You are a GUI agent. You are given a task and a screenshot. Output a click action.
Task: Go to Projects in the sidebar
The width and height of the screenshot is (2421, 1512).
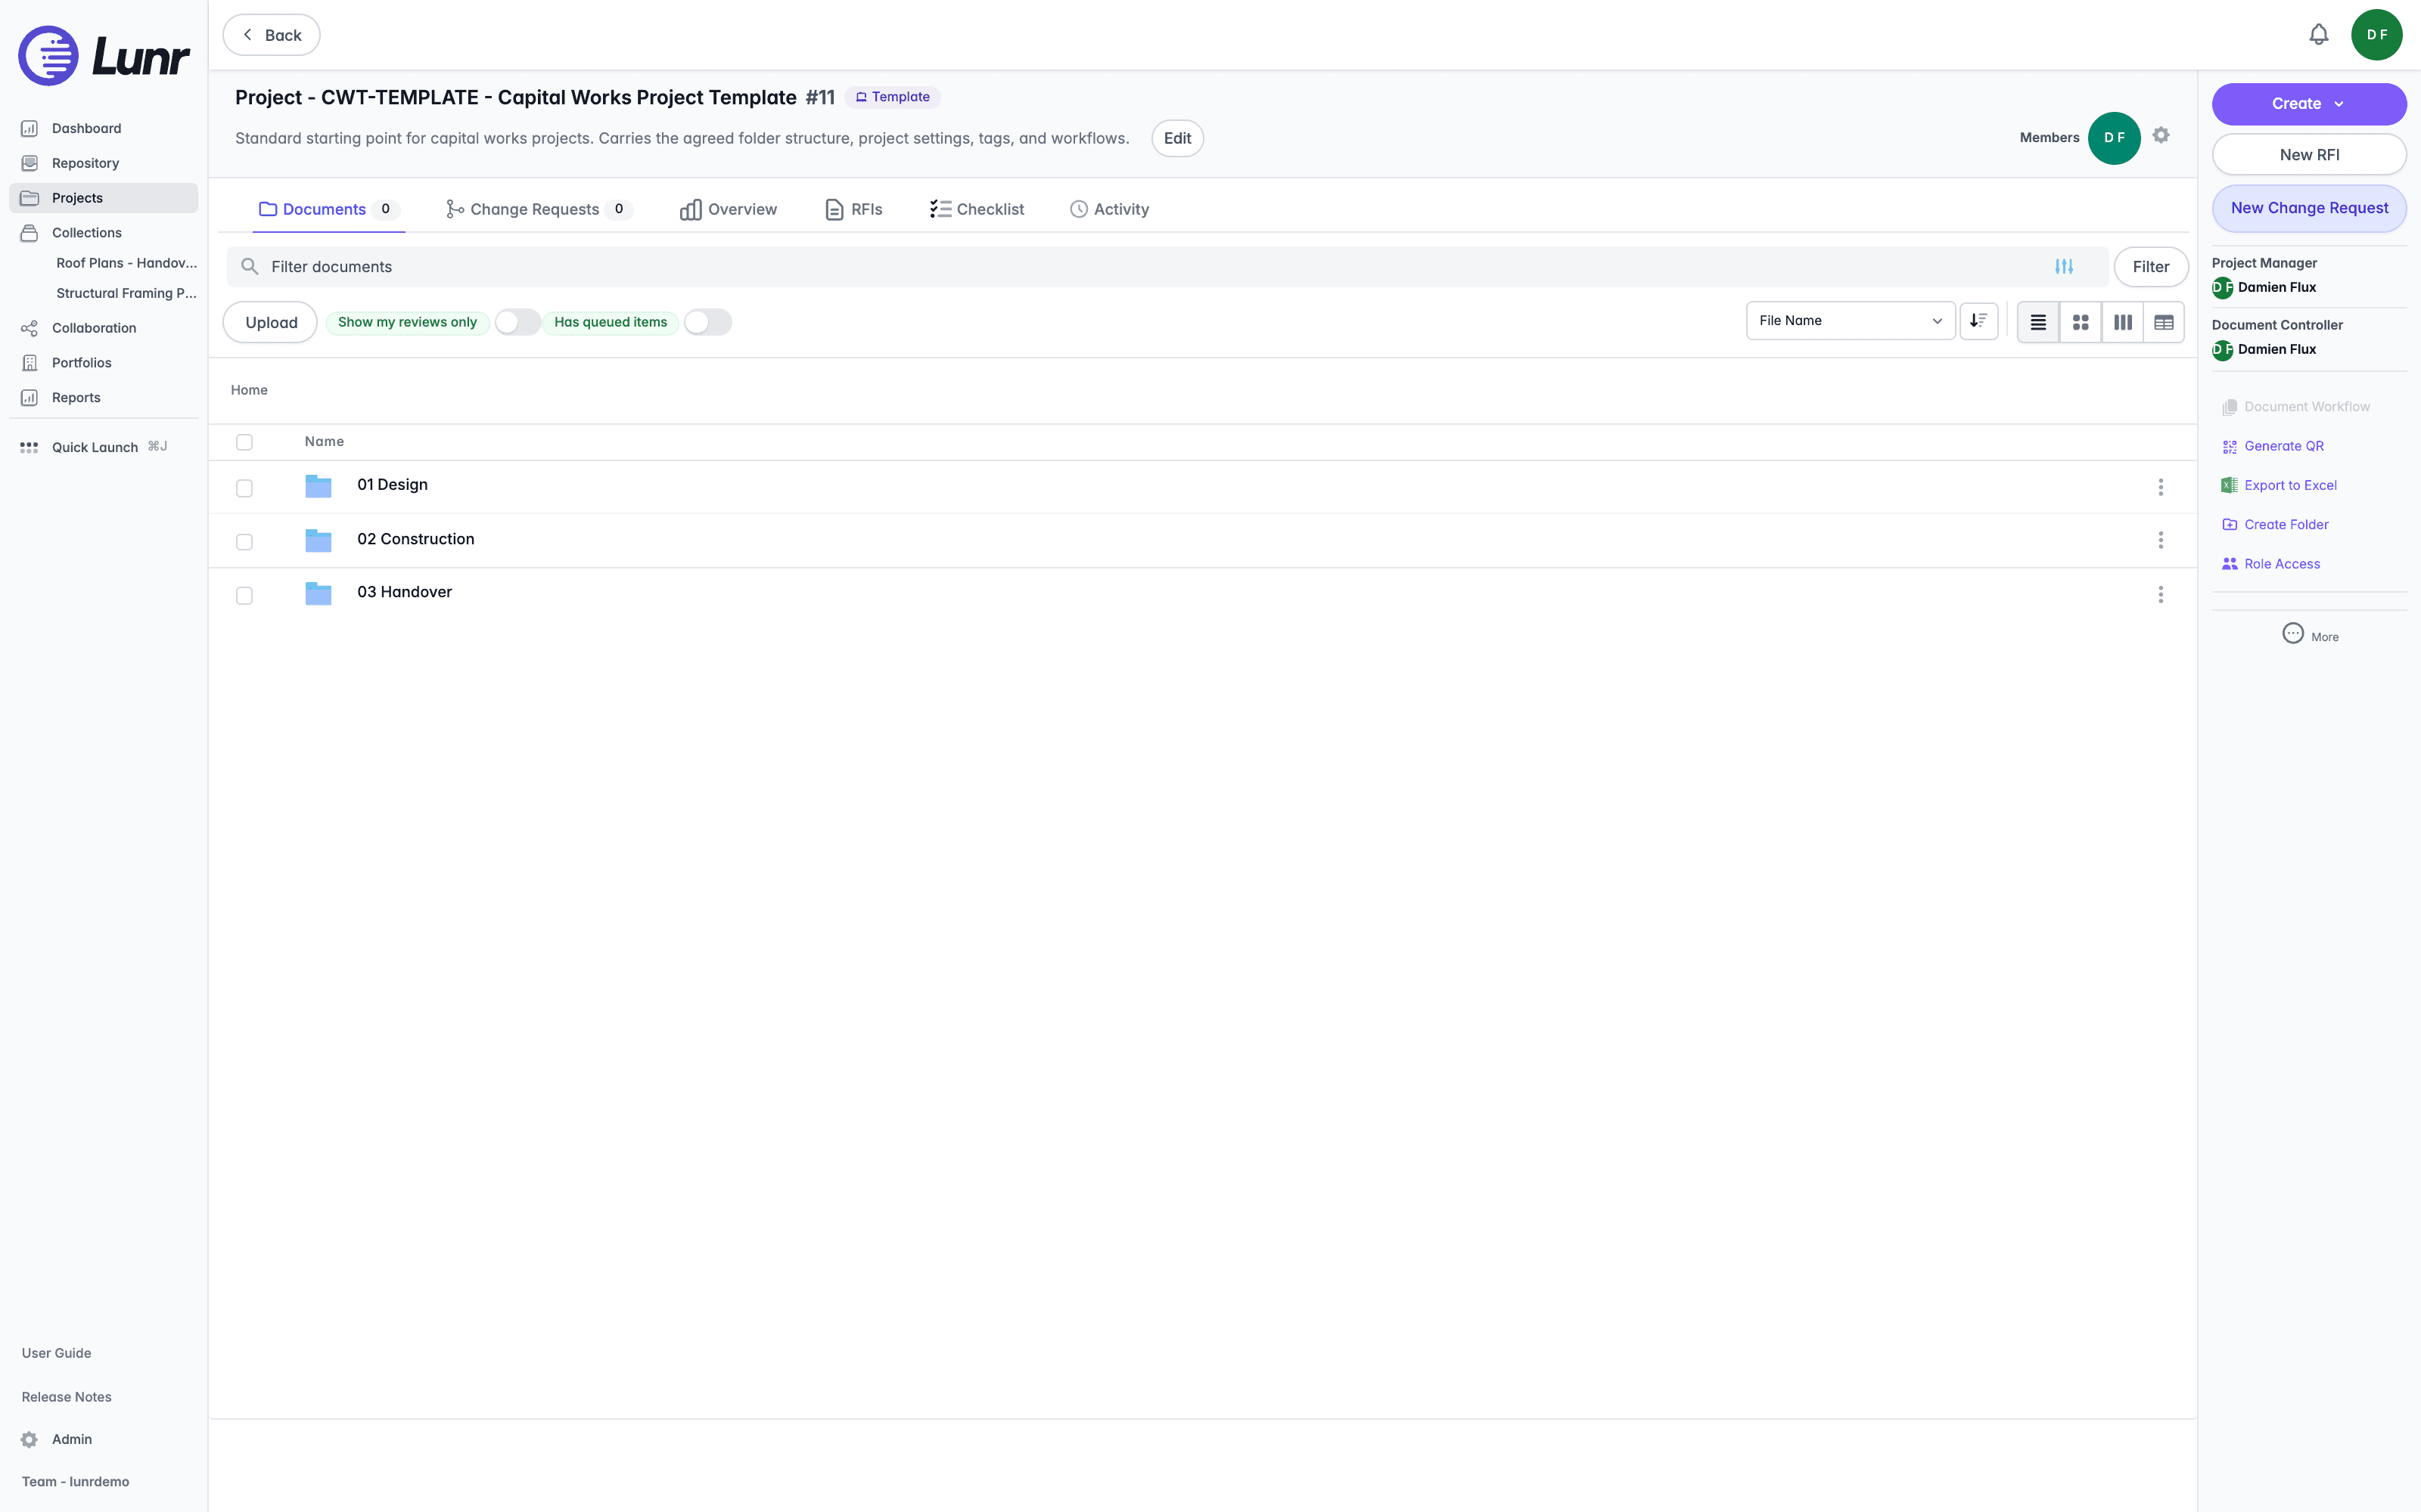(103, 198)
